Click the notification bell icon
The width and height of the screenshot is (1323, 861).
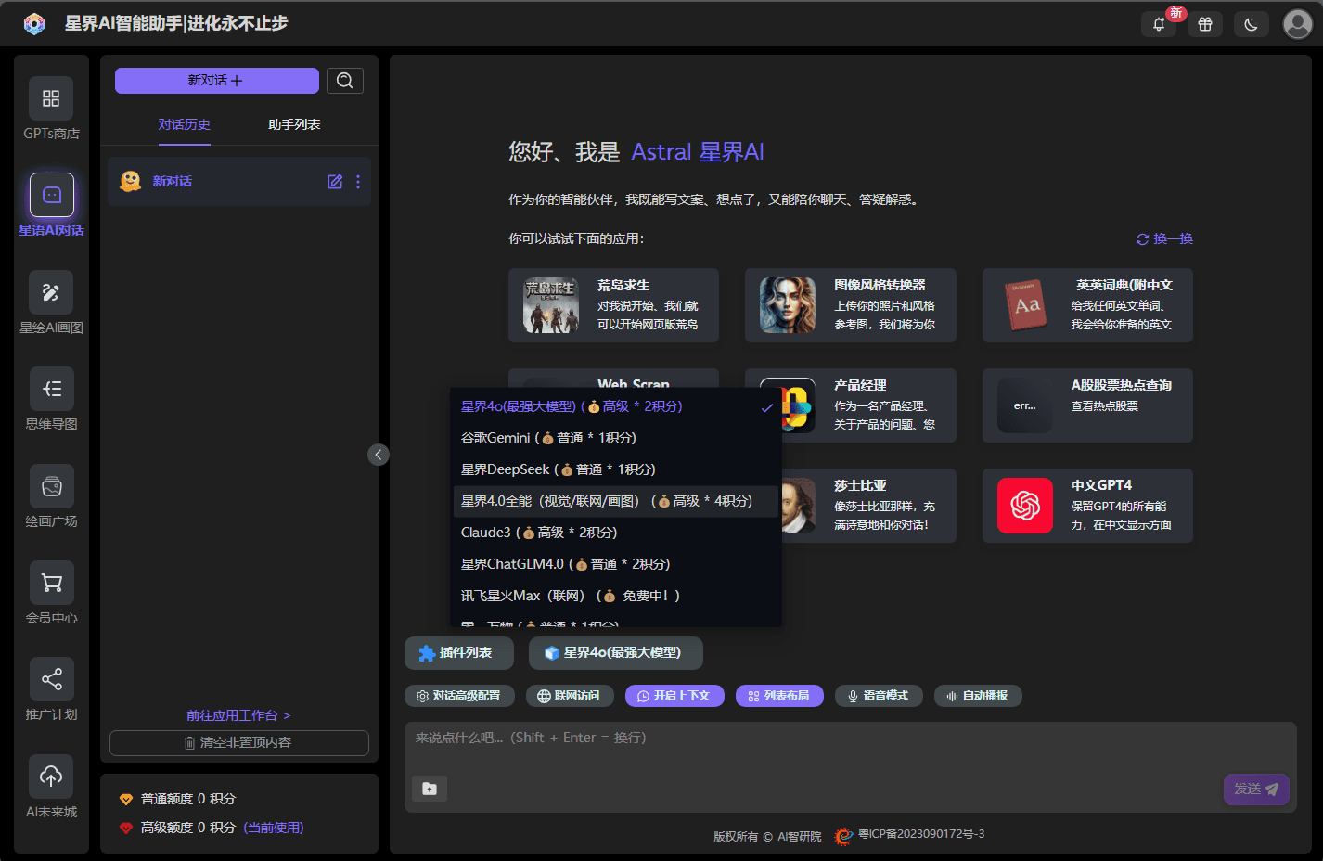[x=1159, y=24]
